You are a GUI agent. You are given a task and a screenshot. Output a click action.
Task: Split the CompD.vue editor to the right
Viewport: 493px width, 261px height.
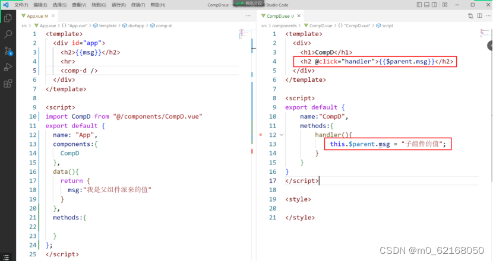tap(479, 15)
